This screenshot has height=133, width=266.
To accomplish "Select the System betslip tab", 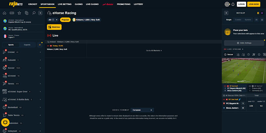I will point(248,20).
